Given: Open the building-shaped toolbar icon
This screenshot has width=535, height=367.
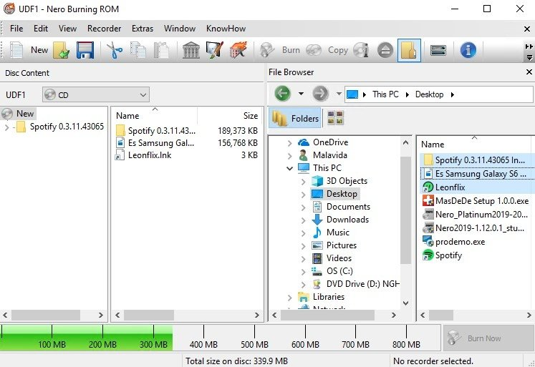Looking at the screenshot, I should [x=191, y=50].
